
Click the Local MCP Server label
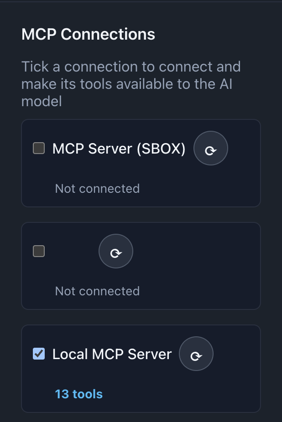(x=111, y=354)
